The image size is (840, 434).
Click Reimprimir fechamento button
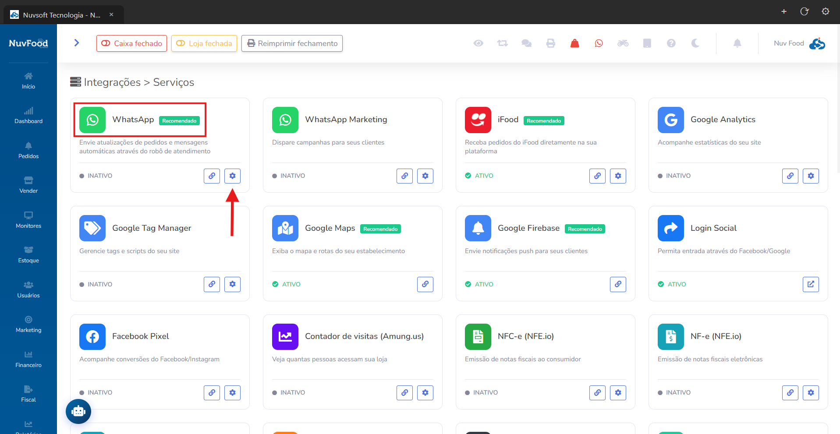click(x=292, y=43)
